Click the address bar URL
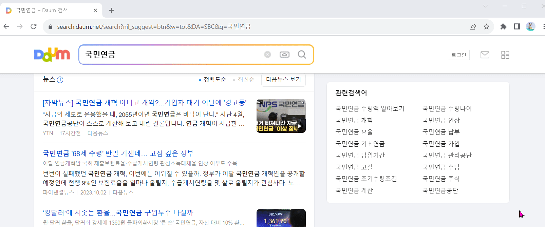 (154, 26)
